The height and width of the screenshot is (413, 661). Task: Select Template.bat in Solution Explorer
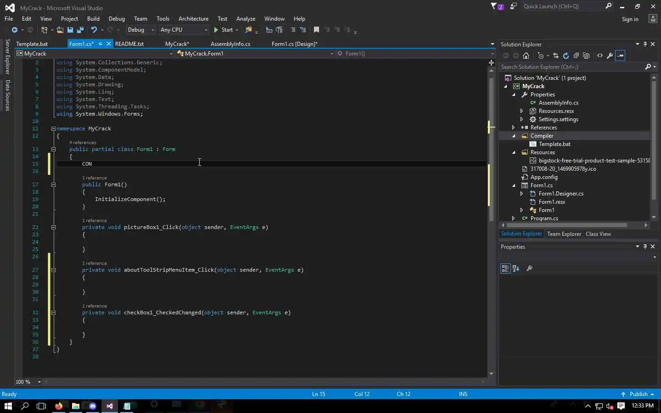[x=555, y=144]
